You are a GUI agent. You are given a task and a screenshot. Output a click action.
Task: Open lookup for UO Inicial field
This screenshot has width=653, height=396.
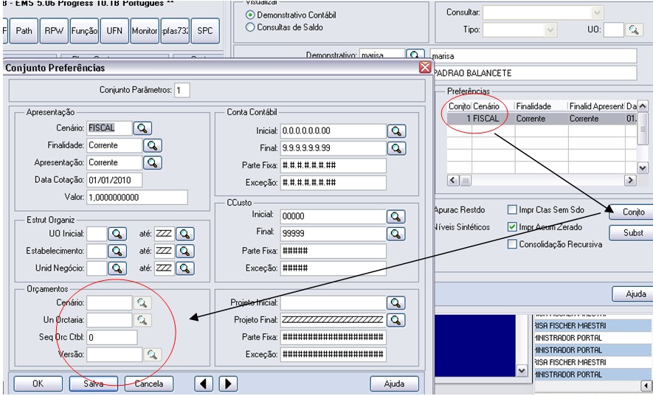(117, 234)
